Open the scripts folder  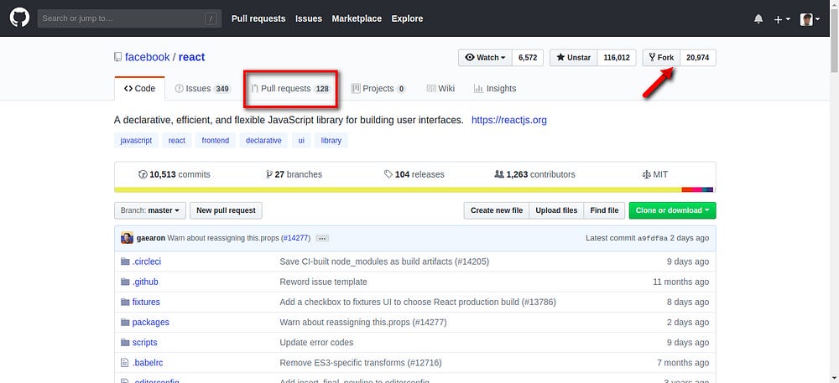click(144, 343)
